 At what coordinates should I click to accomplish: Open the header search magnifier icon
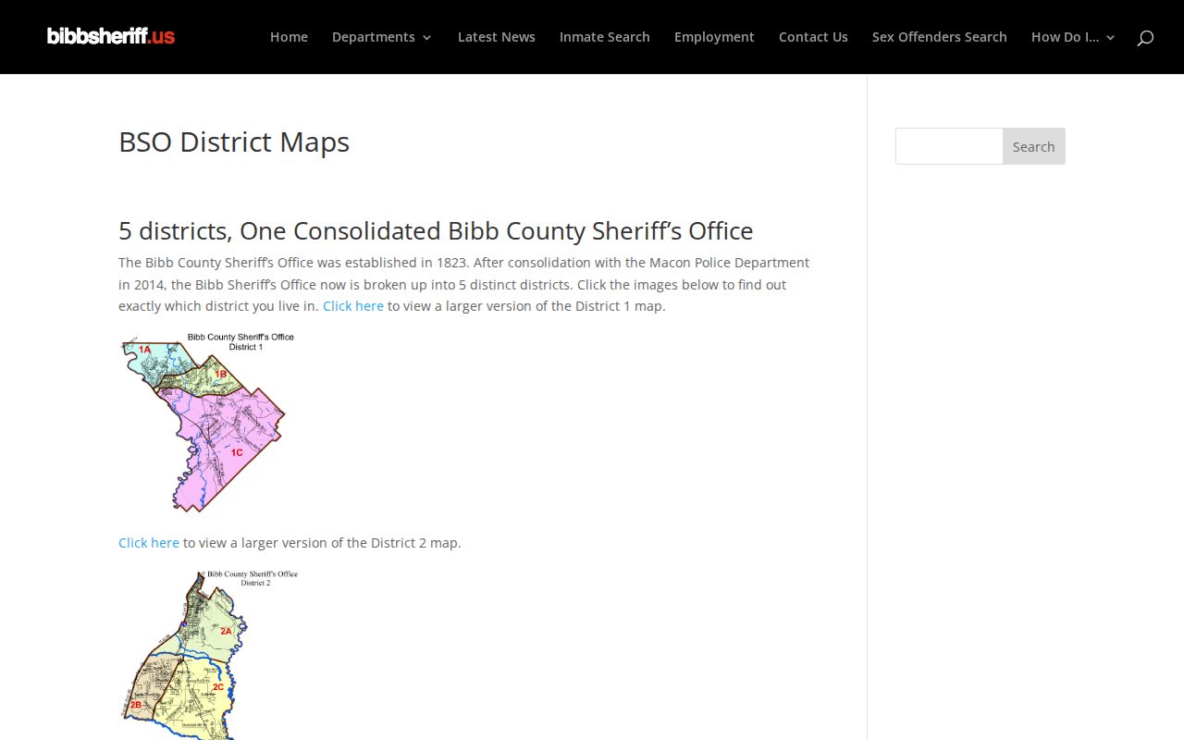(1145, 37)
